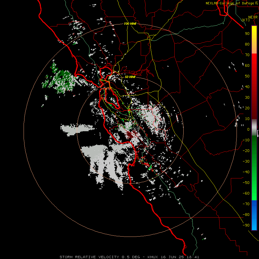This screenshot has width=259, height=259.
Task: Click the 70 value on velocity scale
Action: tap(247, 55)
